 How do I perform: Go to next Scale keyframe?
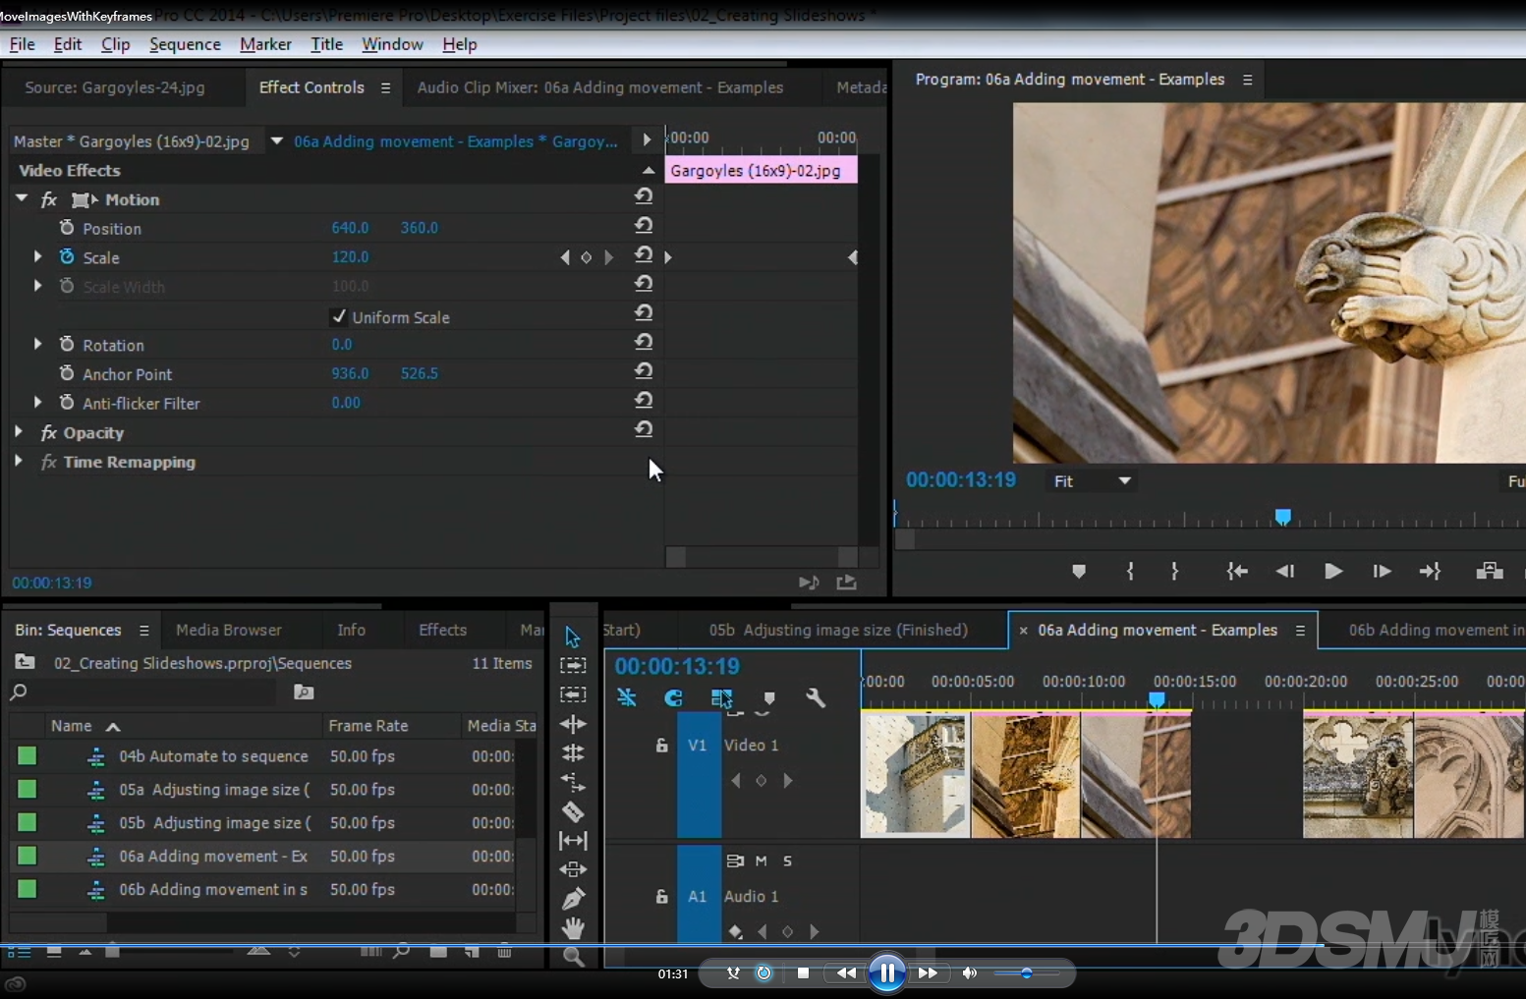[x=609, y=257]
